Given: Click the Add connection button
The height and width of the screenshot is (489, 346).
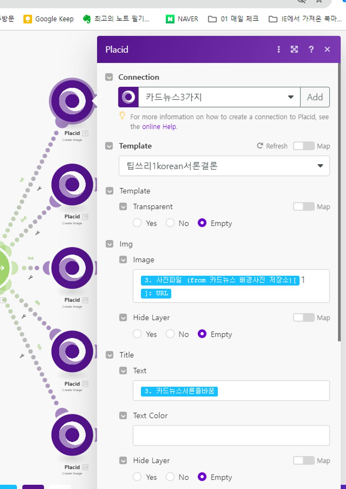Looking at the screenshot, I should tap(315, 97).
